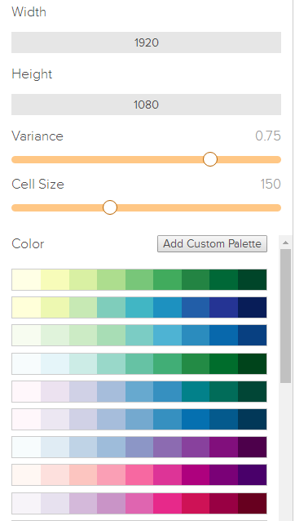The height and width of the screenshot is (521, 295).
Task: Choose the lavender-to-dark blue palette
Action: coord(139,420)
